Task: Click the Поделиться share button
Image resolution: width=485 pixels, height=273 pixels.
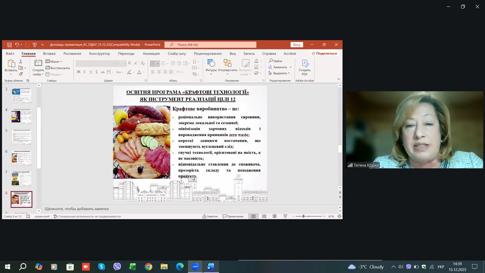Action: (324, 53)
